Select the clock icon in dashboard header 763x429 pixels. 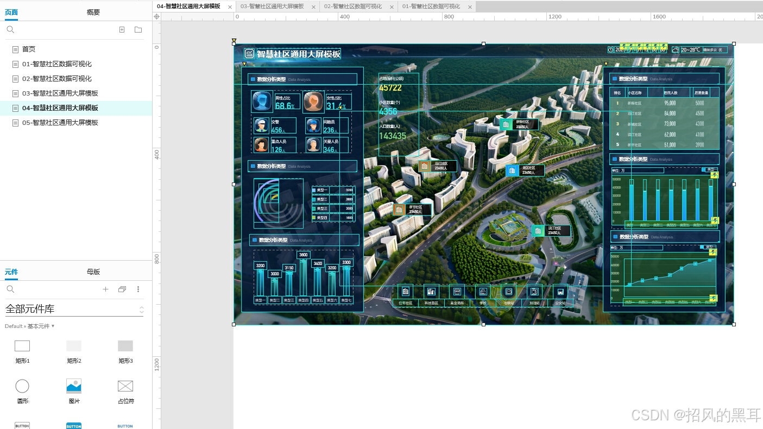610,49
